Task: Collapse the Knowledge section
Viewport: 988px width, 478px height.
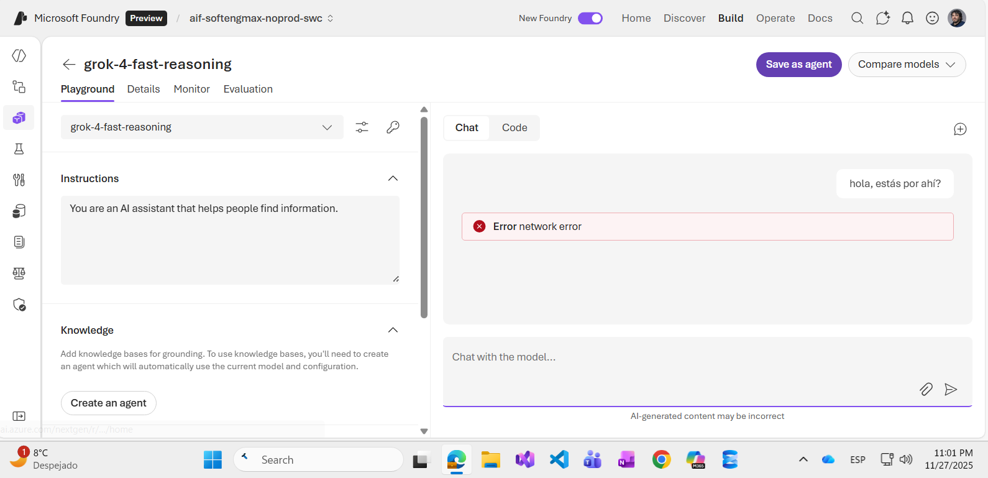Action: [393, 330]
